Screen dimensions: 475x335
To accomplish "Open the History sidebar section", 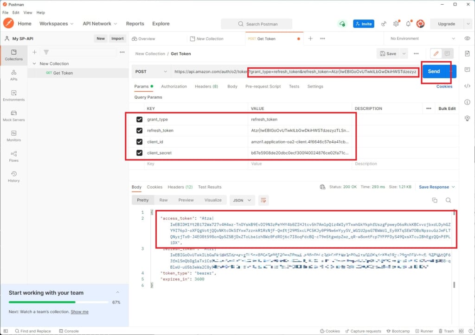I will click(x=13, y=177).
